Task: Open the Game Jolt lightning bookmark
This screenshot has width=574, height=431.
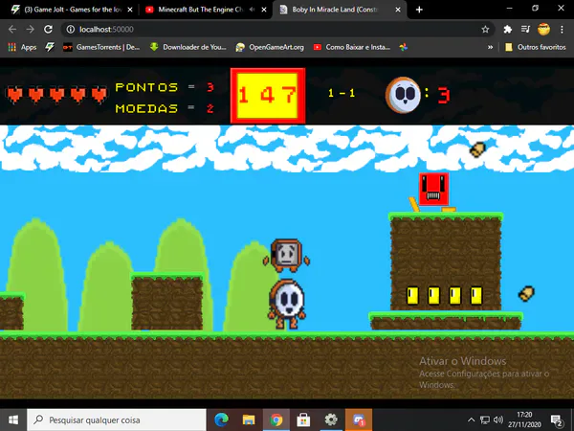Action: [x=50, y=47]
